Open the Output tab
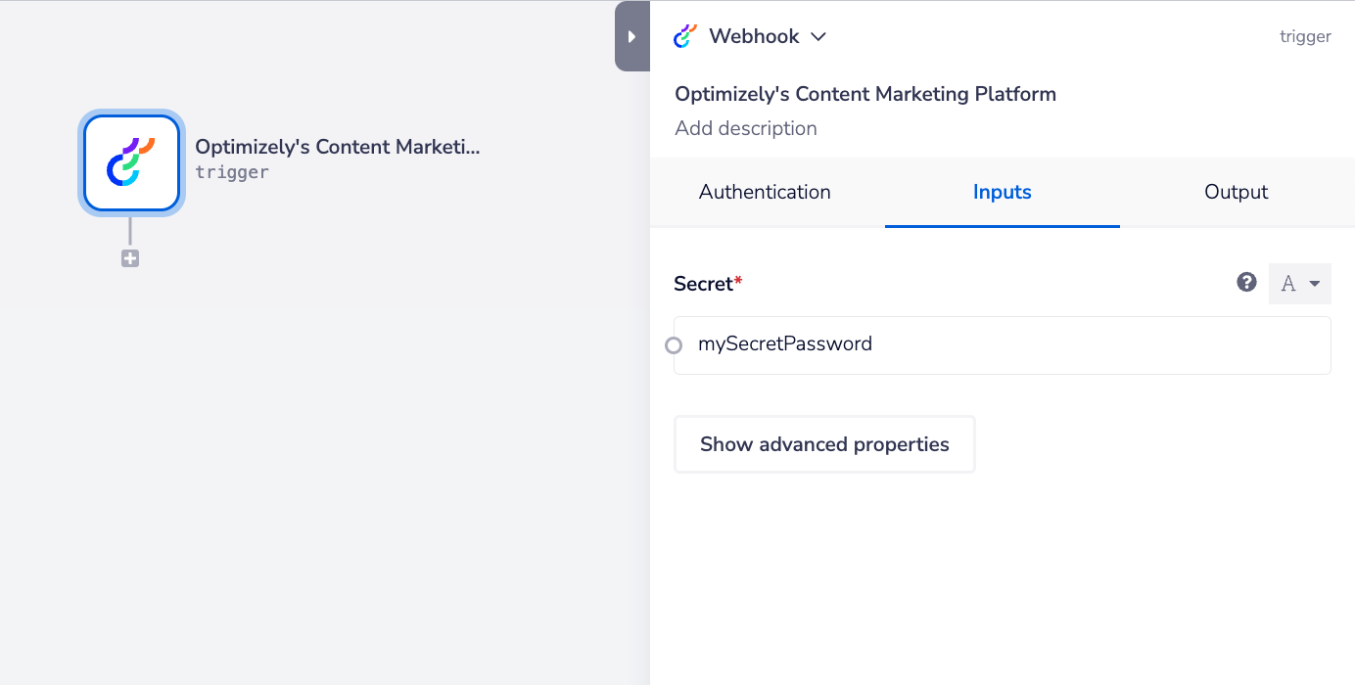1355x685 pixels. pyautogui.click(x=1236, y=192)
